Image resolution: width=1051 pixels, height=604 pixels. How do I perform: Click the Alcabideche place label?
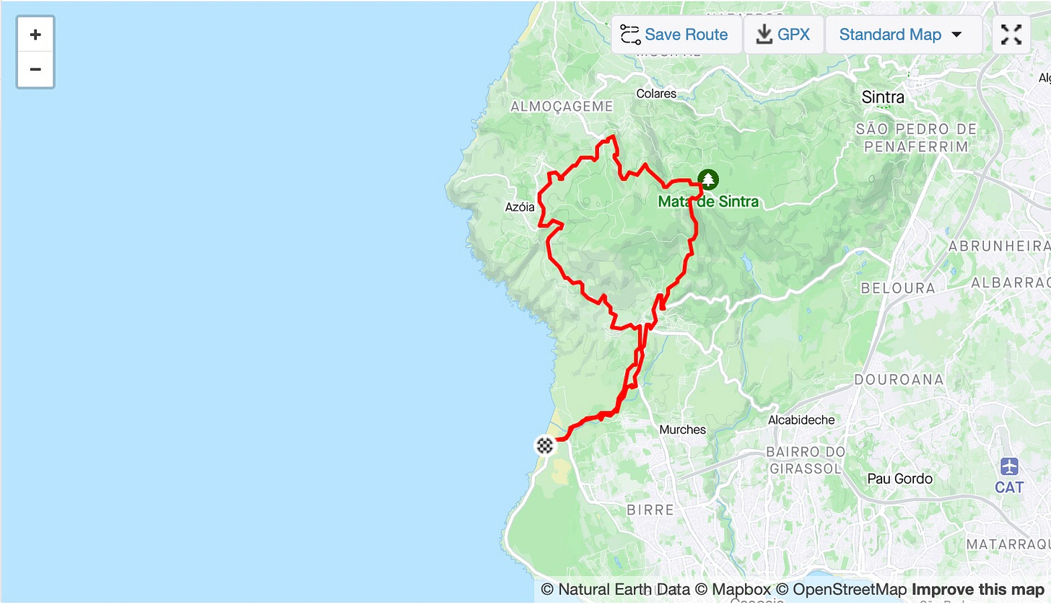tap(801, 419)
